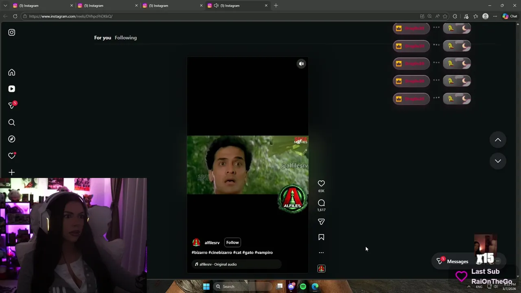Open Windows Start menu
The height and width of the screenshot is (293, 521).
[x=206, y=286]
